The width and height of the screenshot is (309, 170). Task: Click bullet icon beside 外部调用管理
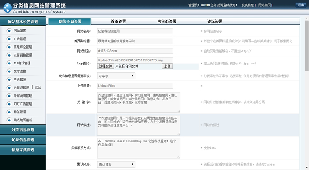pos(9,96)
